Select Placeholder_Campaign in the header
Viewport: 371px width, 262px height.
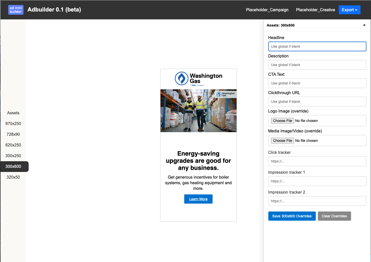[267, 10]
